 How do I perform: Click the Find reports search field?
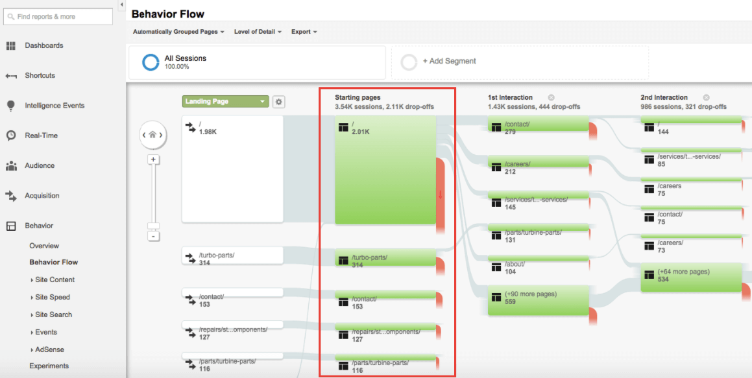pos(58,17)
